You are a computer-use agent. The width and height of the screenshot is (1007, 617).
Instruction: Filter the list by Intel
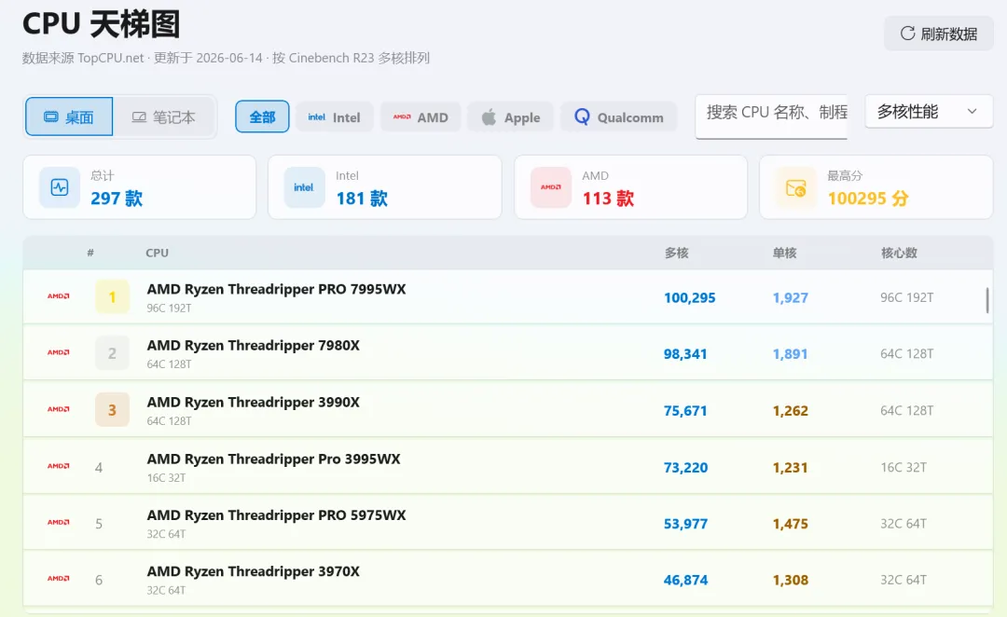click(335, 117)
